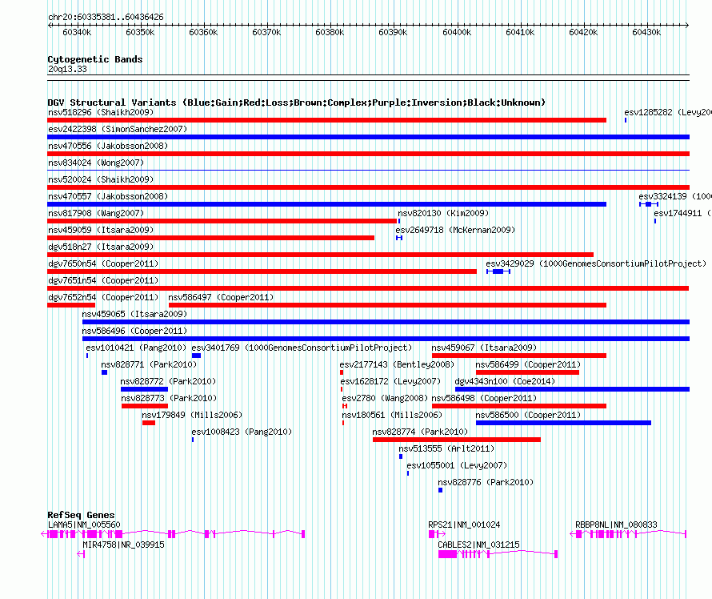Click the nsv518296 (Shaikh2009) red loss bar
The height and width of the screenshot is (599, 712).
(327, 120)
